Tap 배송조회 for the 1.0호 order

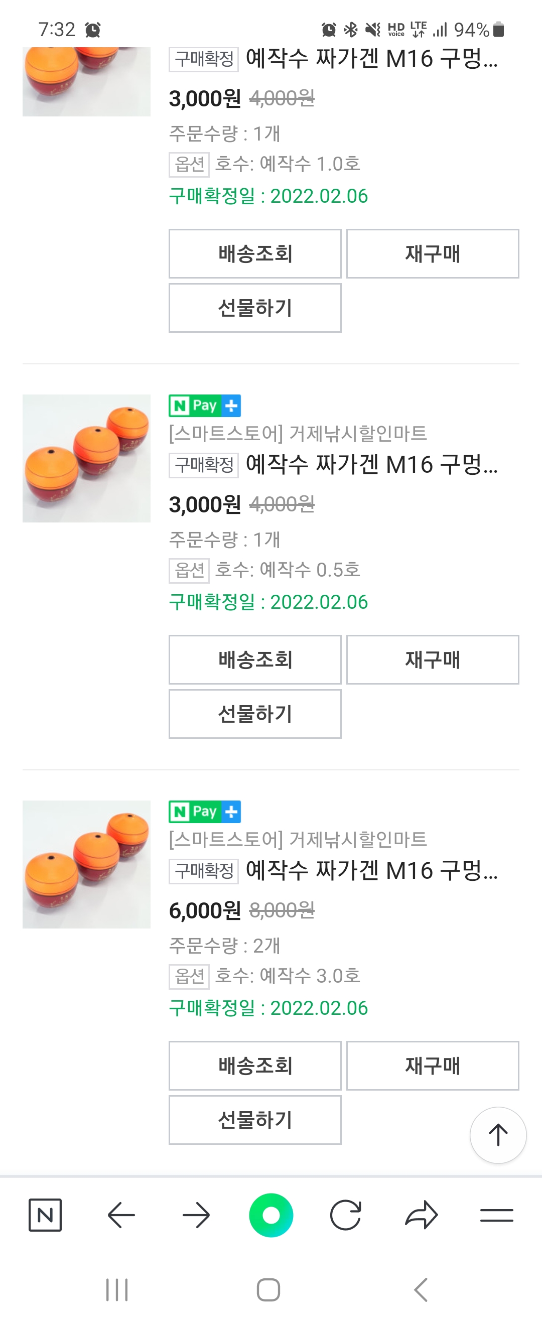255,253
